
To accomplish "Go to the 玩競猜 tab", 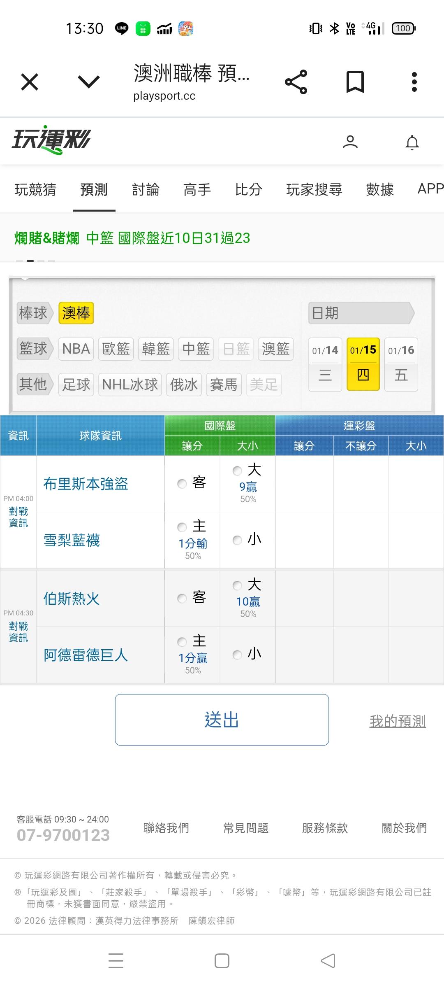I will click(35, 189).
